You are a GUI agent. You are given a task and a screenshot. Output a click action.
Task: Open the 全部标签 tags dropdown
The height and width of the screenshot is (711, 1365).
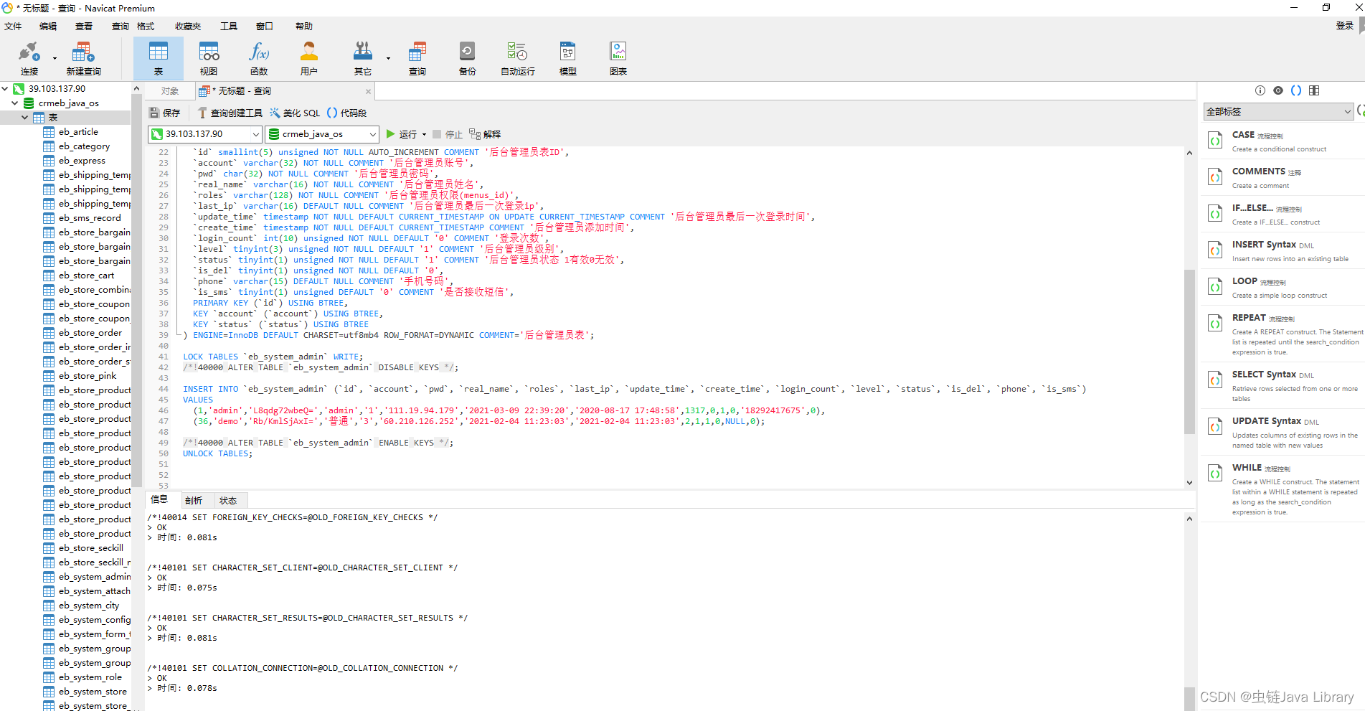1278,111
